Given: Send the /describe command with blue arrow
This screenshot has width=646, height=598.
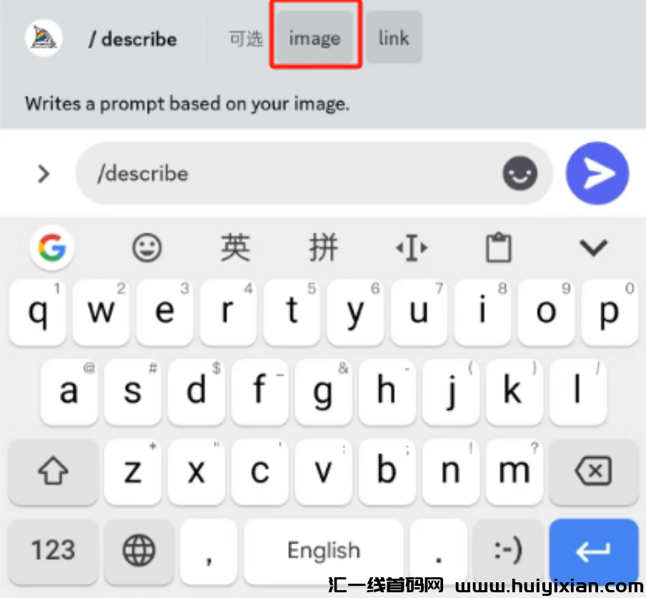Looking at the screenshot, I should click(597, 173).
